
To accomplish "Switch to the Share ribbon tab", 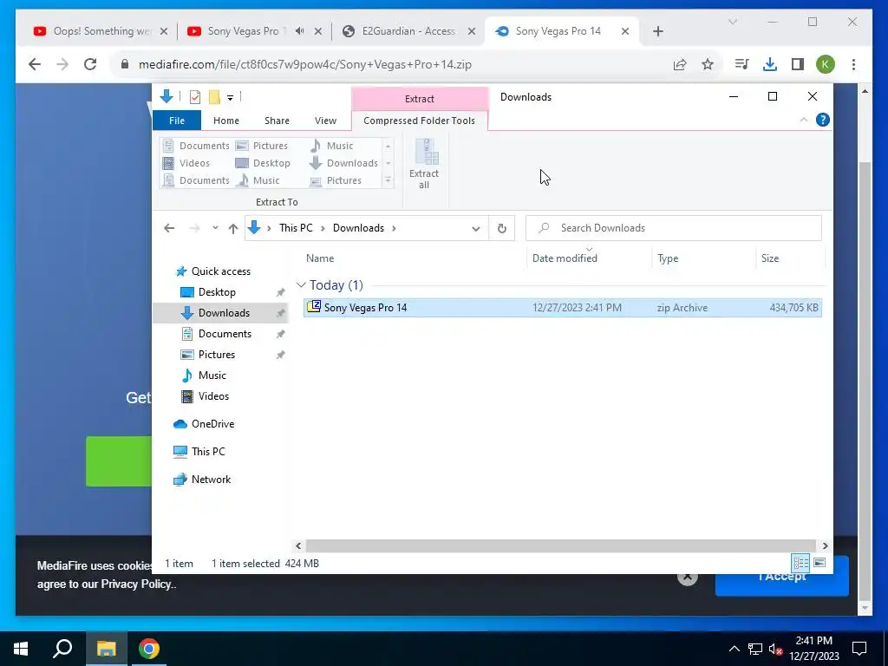I will click(x=277, y=121).
